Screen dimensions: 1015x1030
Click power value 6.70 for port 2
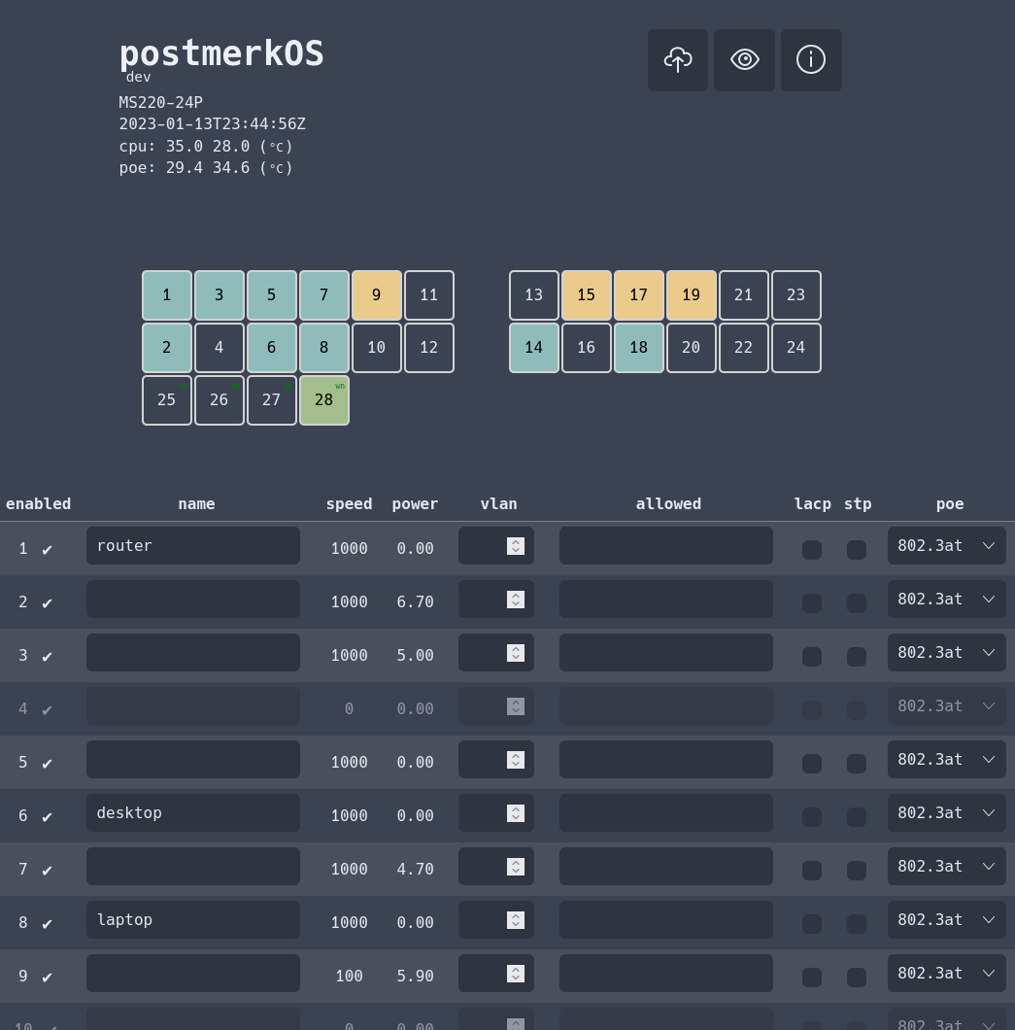[x=415, y=601]
